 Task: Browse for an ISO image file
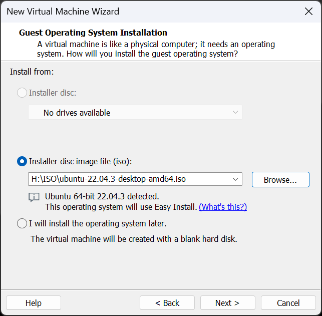coord(280,180)
